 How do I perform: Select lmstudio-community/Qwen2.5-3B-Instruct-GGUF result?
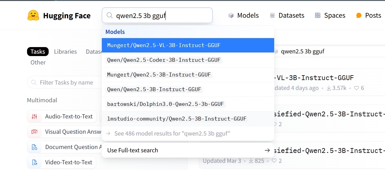pos(177,119)
